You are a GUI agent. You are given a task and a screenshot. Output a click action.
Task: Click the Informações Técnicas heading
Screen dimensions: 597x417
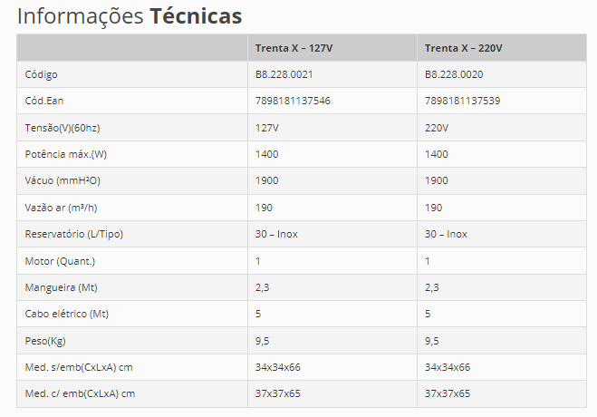[130, 16]
